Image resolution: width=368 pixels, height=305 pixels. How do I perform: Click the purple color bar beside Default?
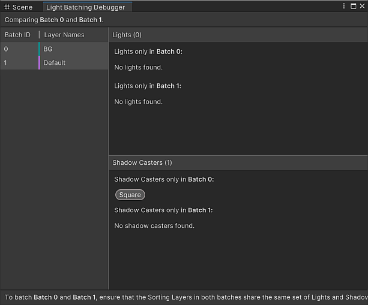[39, 62]
